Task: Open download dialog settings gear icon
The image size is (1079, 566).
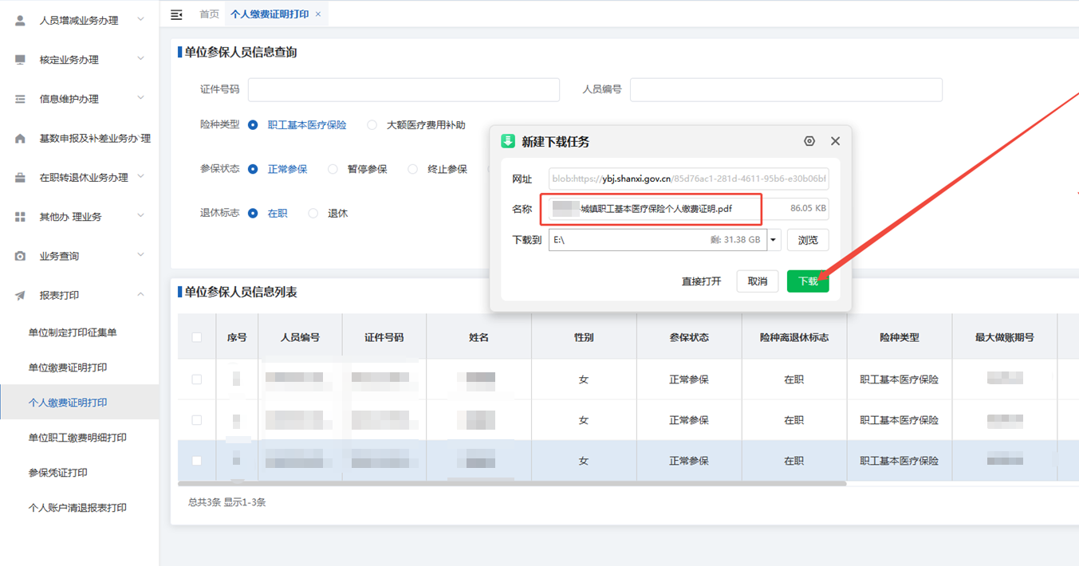Action: (809, 141)
